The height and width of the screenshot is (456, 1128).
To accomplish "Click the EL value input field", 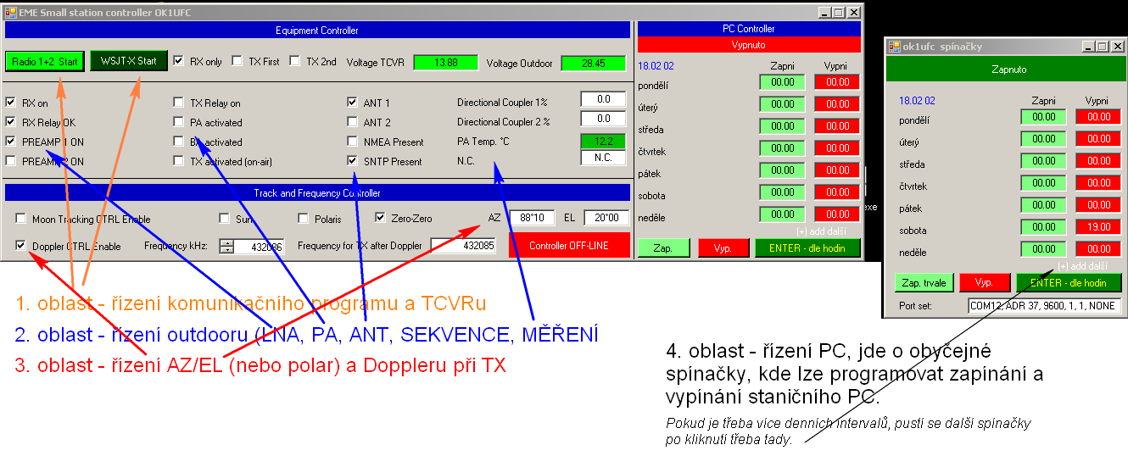I will [606, 218].
